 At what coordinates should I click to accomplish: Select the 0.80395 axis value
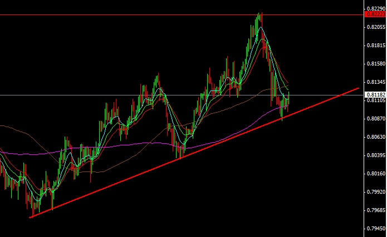pos(376,155)
